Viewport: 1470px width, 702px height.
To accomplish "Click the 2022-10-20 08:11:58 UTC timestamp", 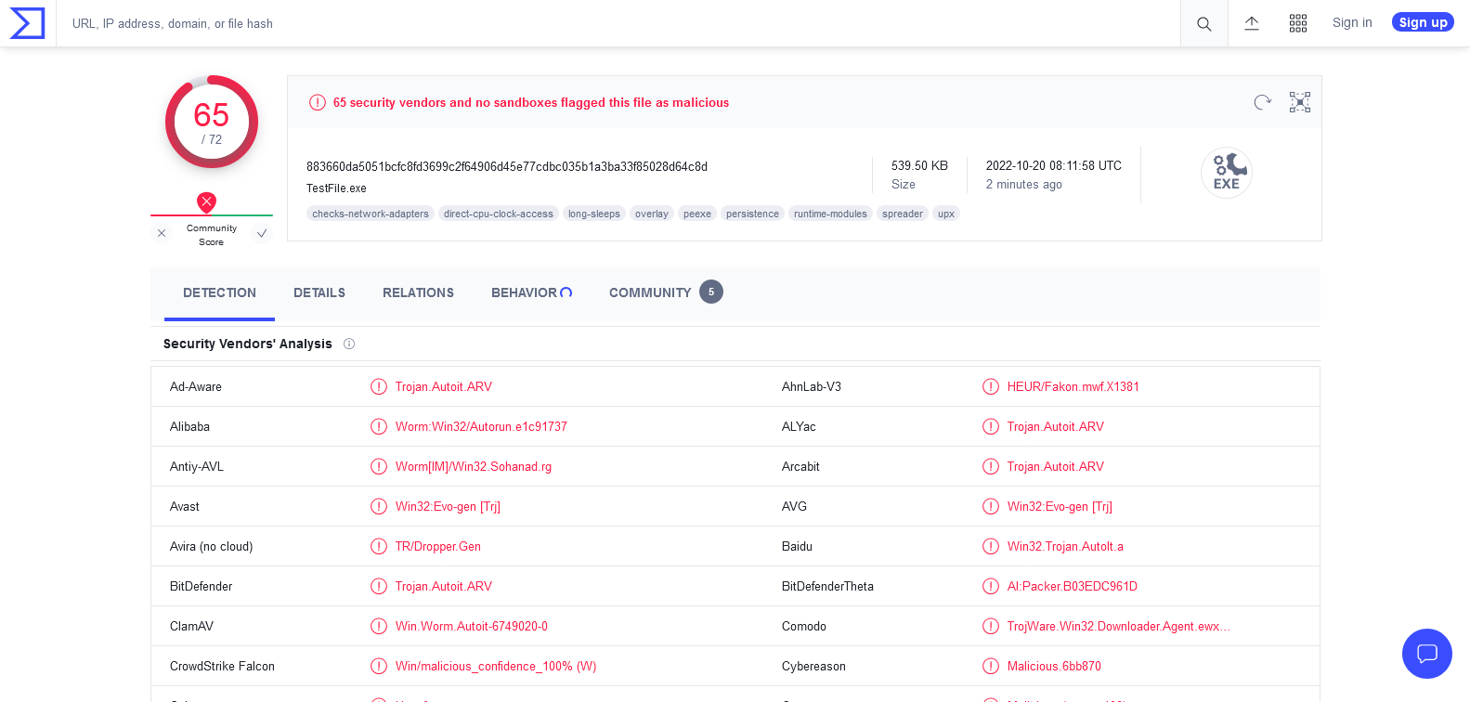I will 1054,166.
